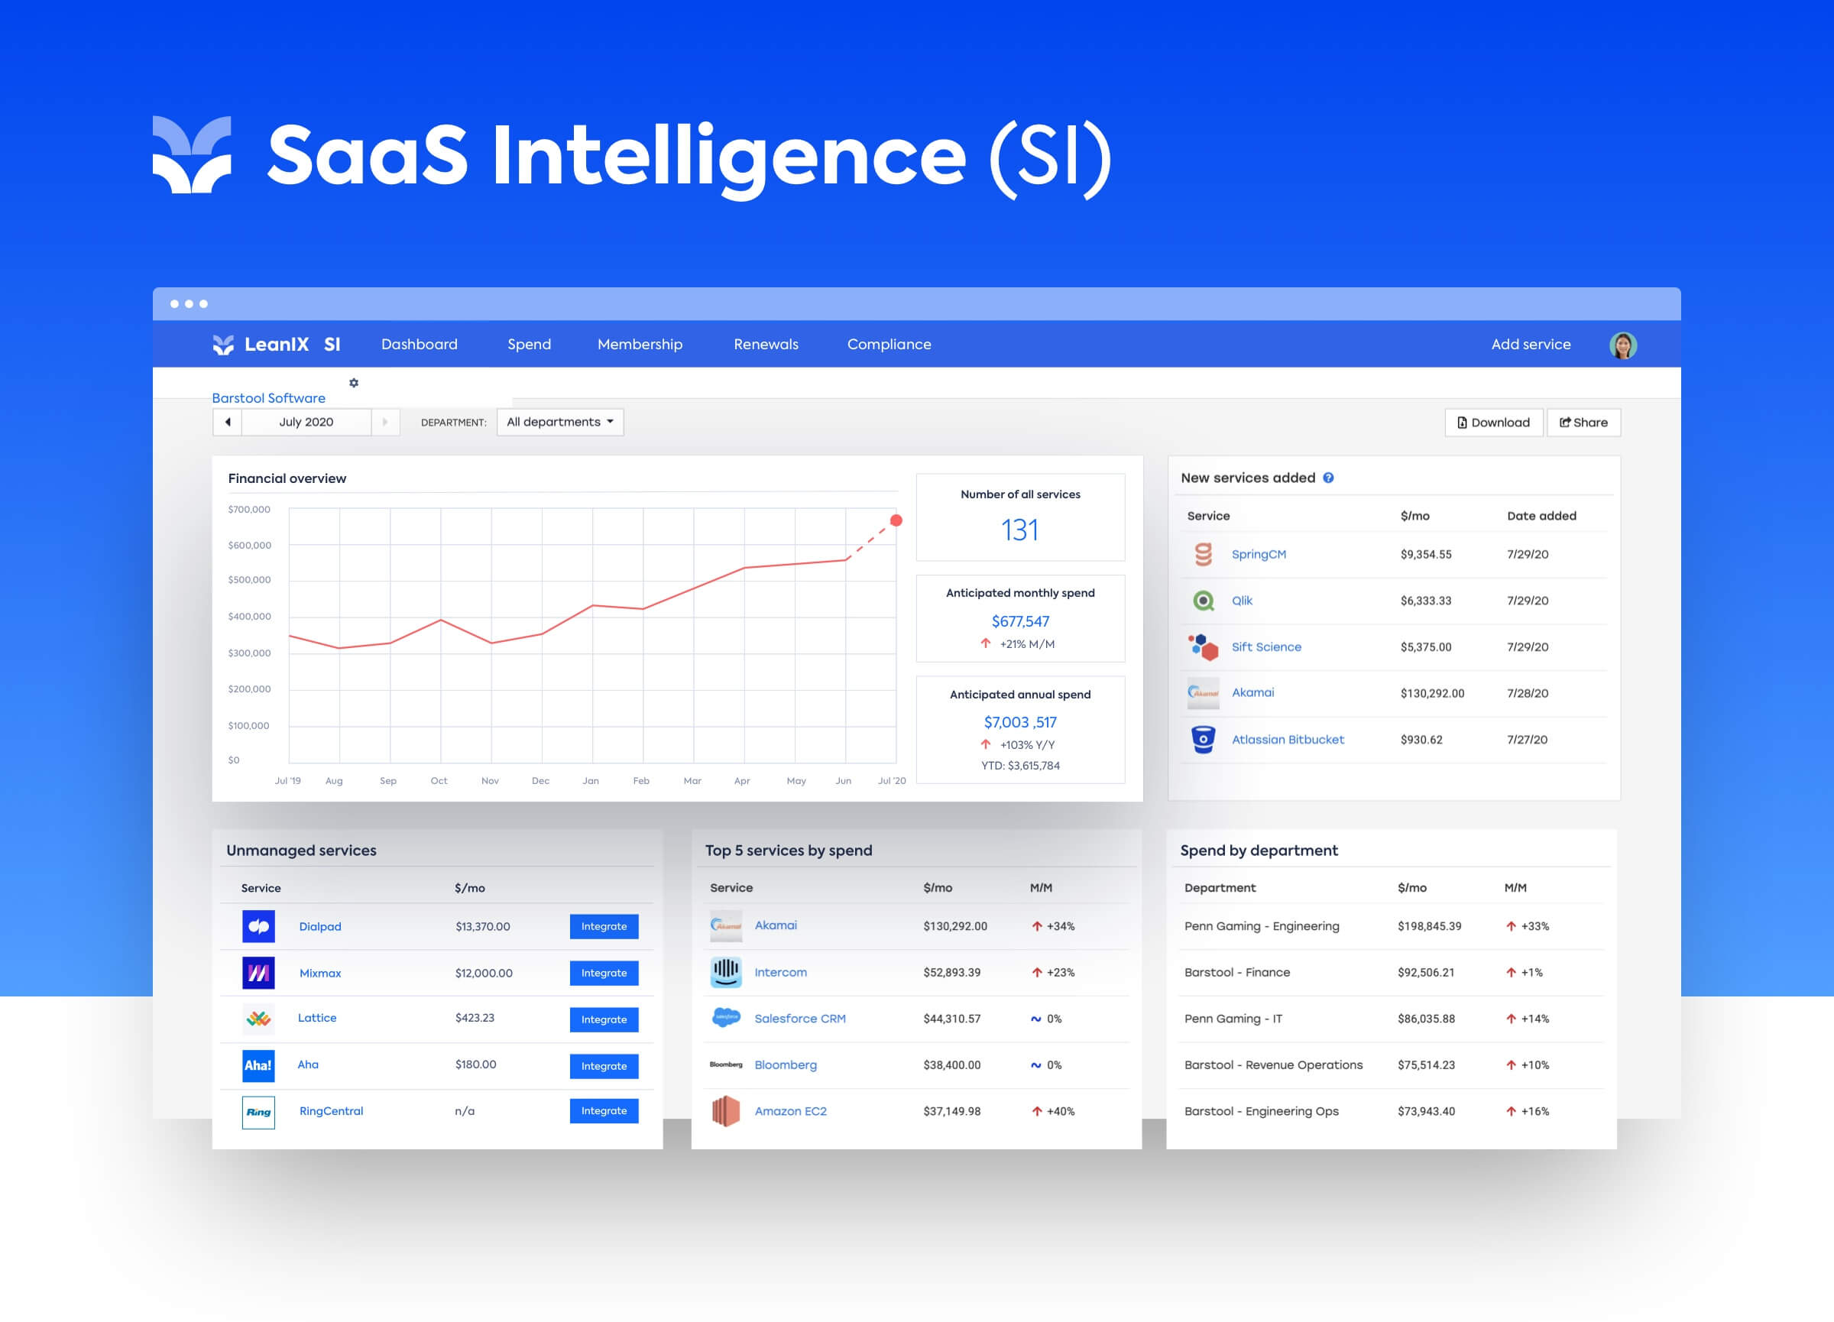Integrate the Dialpad service
The height and width of the screenshot is (1322, 1834).
pos(603,927)
